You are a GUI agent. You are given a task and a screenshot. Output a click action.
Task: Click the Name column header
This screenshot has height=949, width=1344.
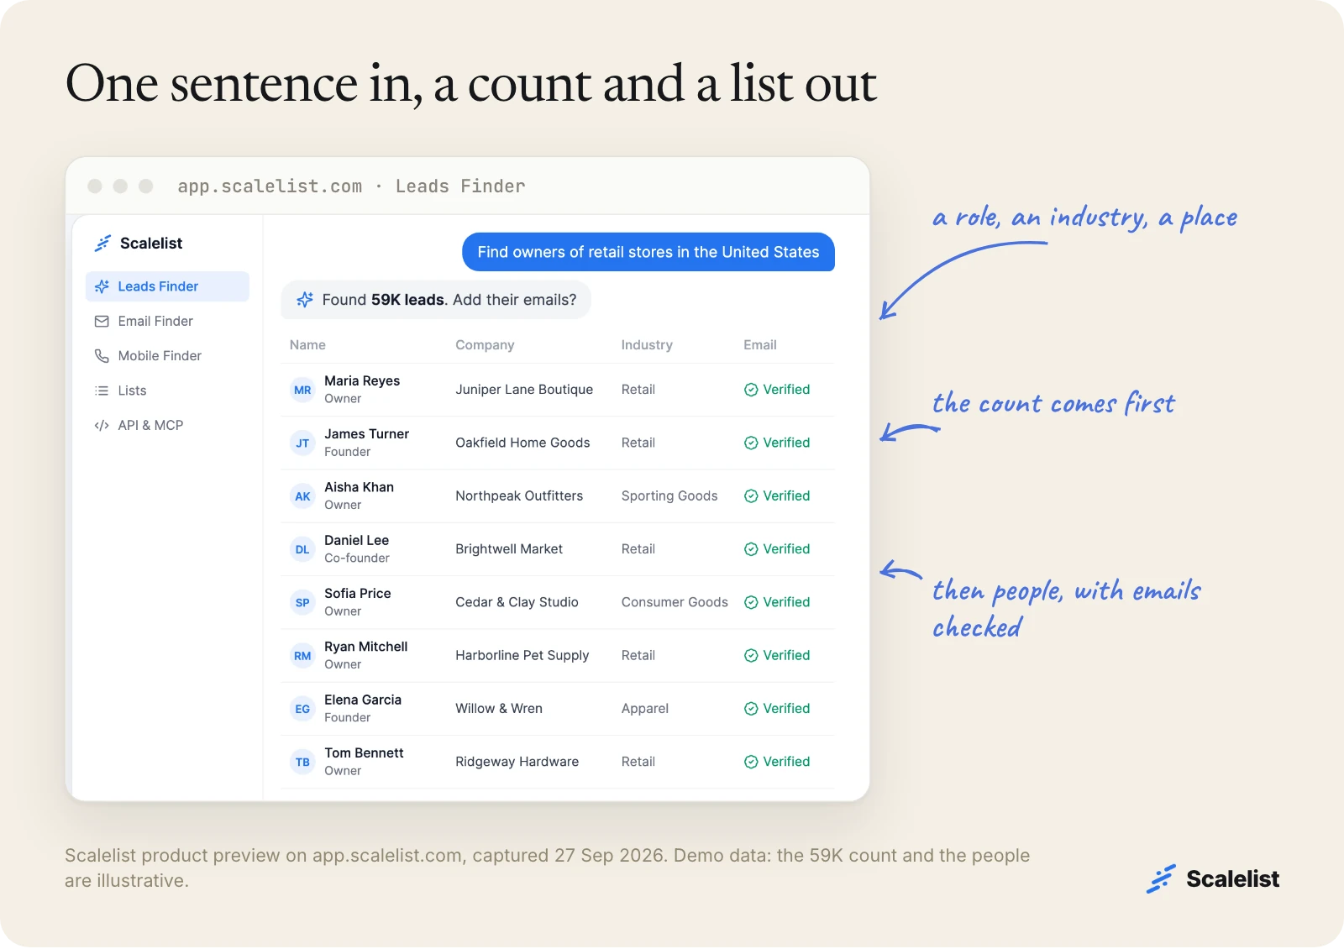[307, 345]
